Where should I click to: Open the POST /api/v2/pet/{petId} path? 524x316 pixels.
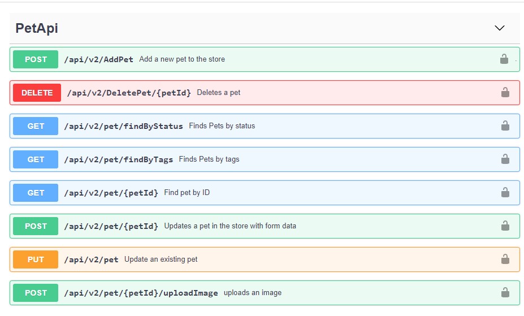click(x=111, y=227)
